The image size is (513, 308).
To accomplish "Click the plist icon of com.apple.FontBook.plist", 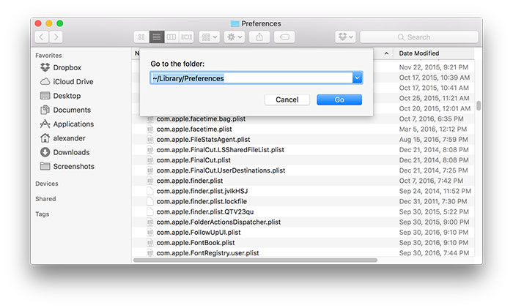I will pos(150,243).
